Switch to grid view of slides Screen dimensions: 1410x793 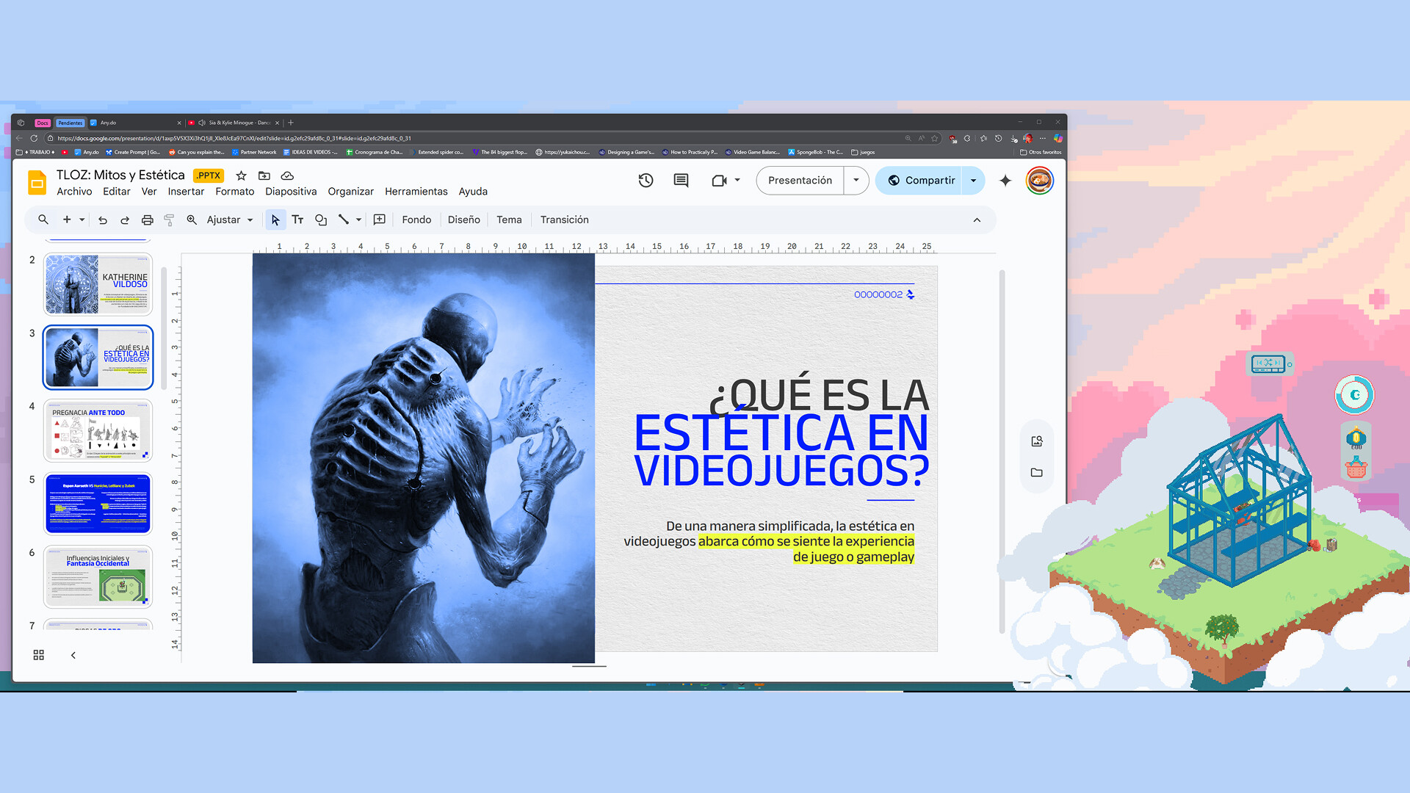click(x=39, y=655)
